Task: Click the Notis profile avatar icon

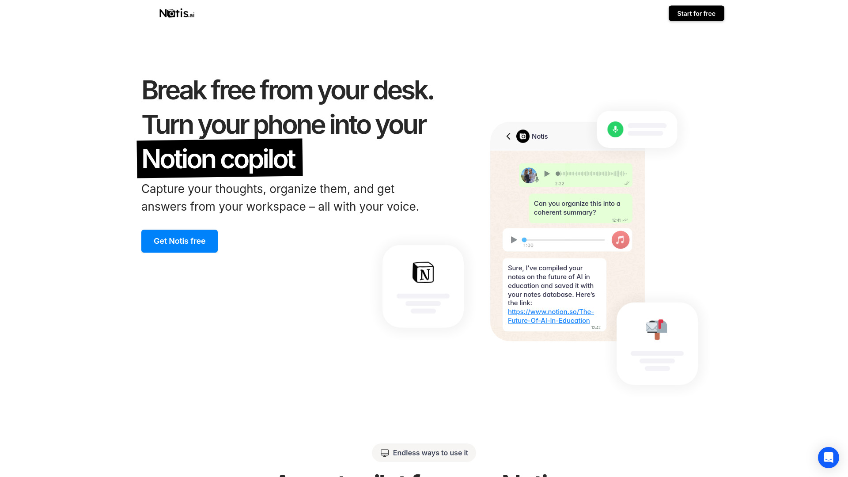Action: point(522,136)
